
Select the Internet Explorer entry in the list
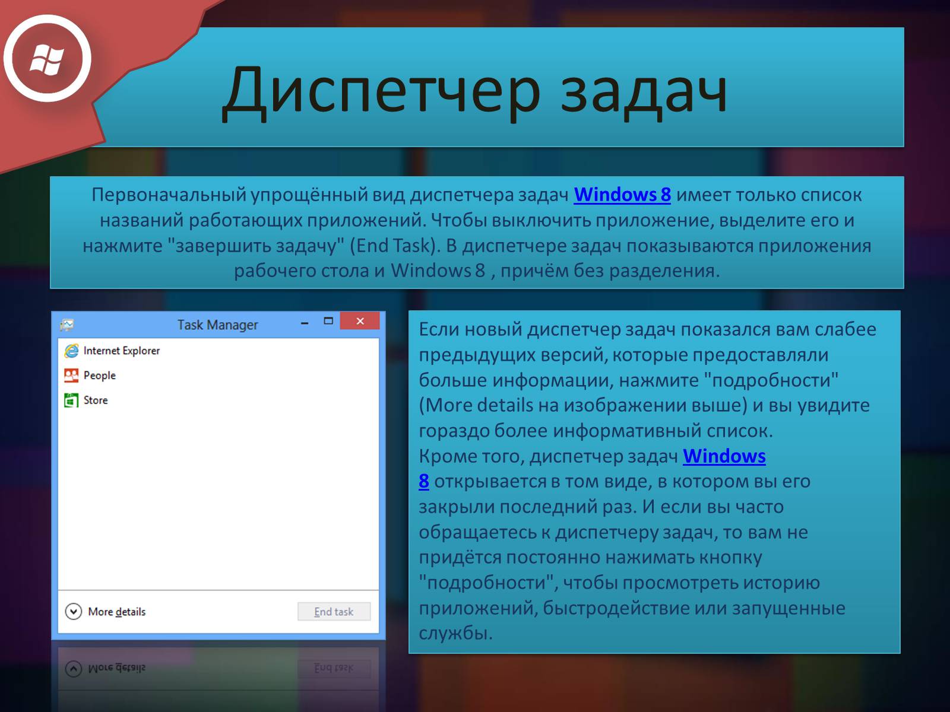[x=218, y=351]
